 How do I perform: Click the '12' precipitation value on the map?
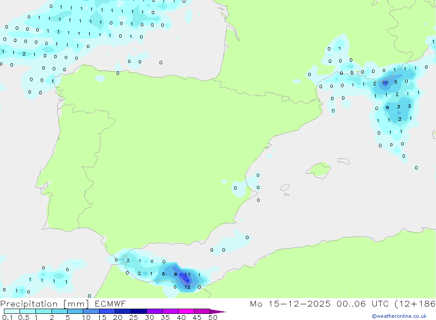pyautogui.click(x=187, y=287)
